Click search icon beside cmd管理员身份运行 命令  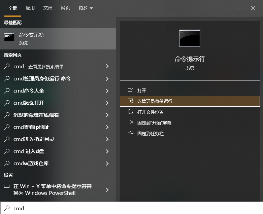point(7,78)
